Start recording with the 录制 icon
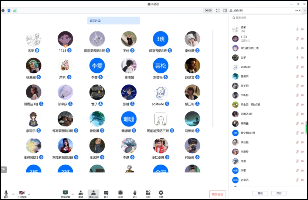This screenshot has width=308, height=200. coord(120,193)
